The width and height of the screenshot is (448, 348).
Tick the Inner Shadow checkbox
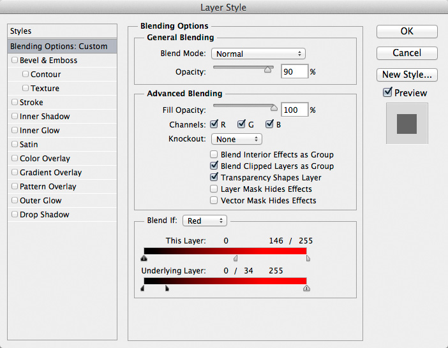coord(14,116)
